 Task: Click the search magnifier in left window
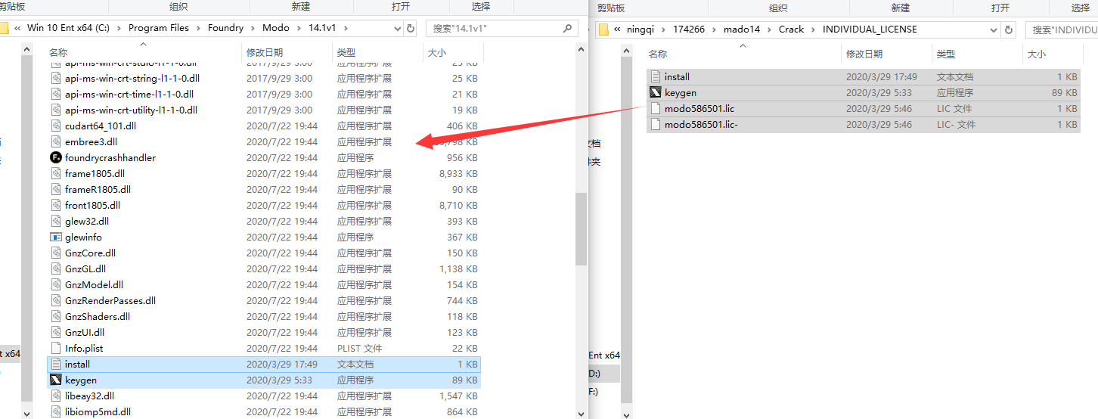[568, 28]
